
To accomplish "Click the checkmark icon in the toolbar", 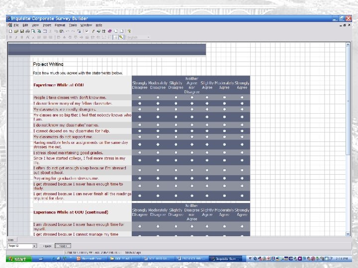I will pos(87,31).
